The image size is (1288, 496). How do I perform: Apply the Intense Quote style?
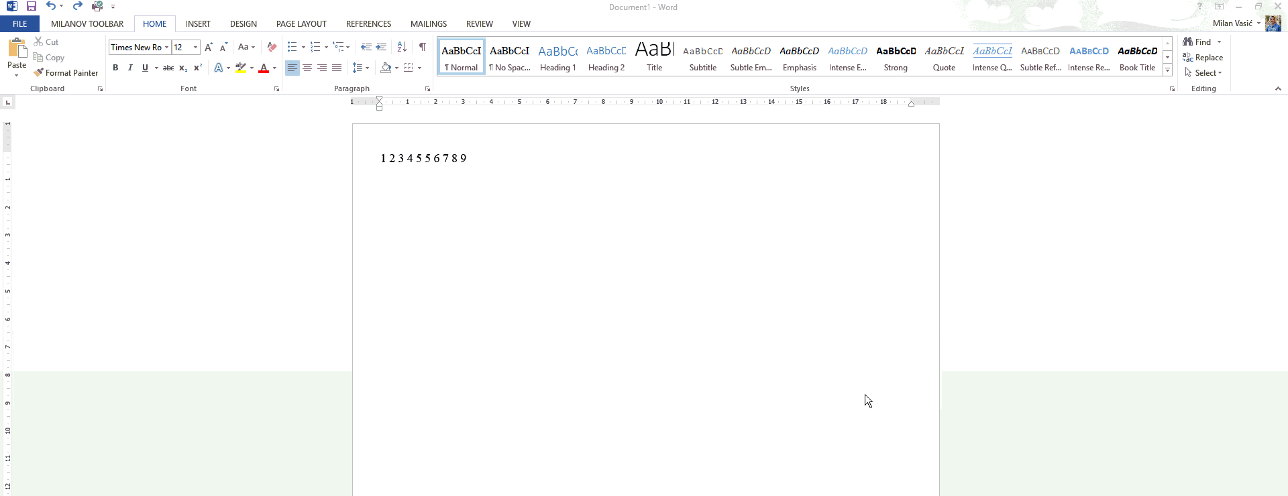[993, 57]
